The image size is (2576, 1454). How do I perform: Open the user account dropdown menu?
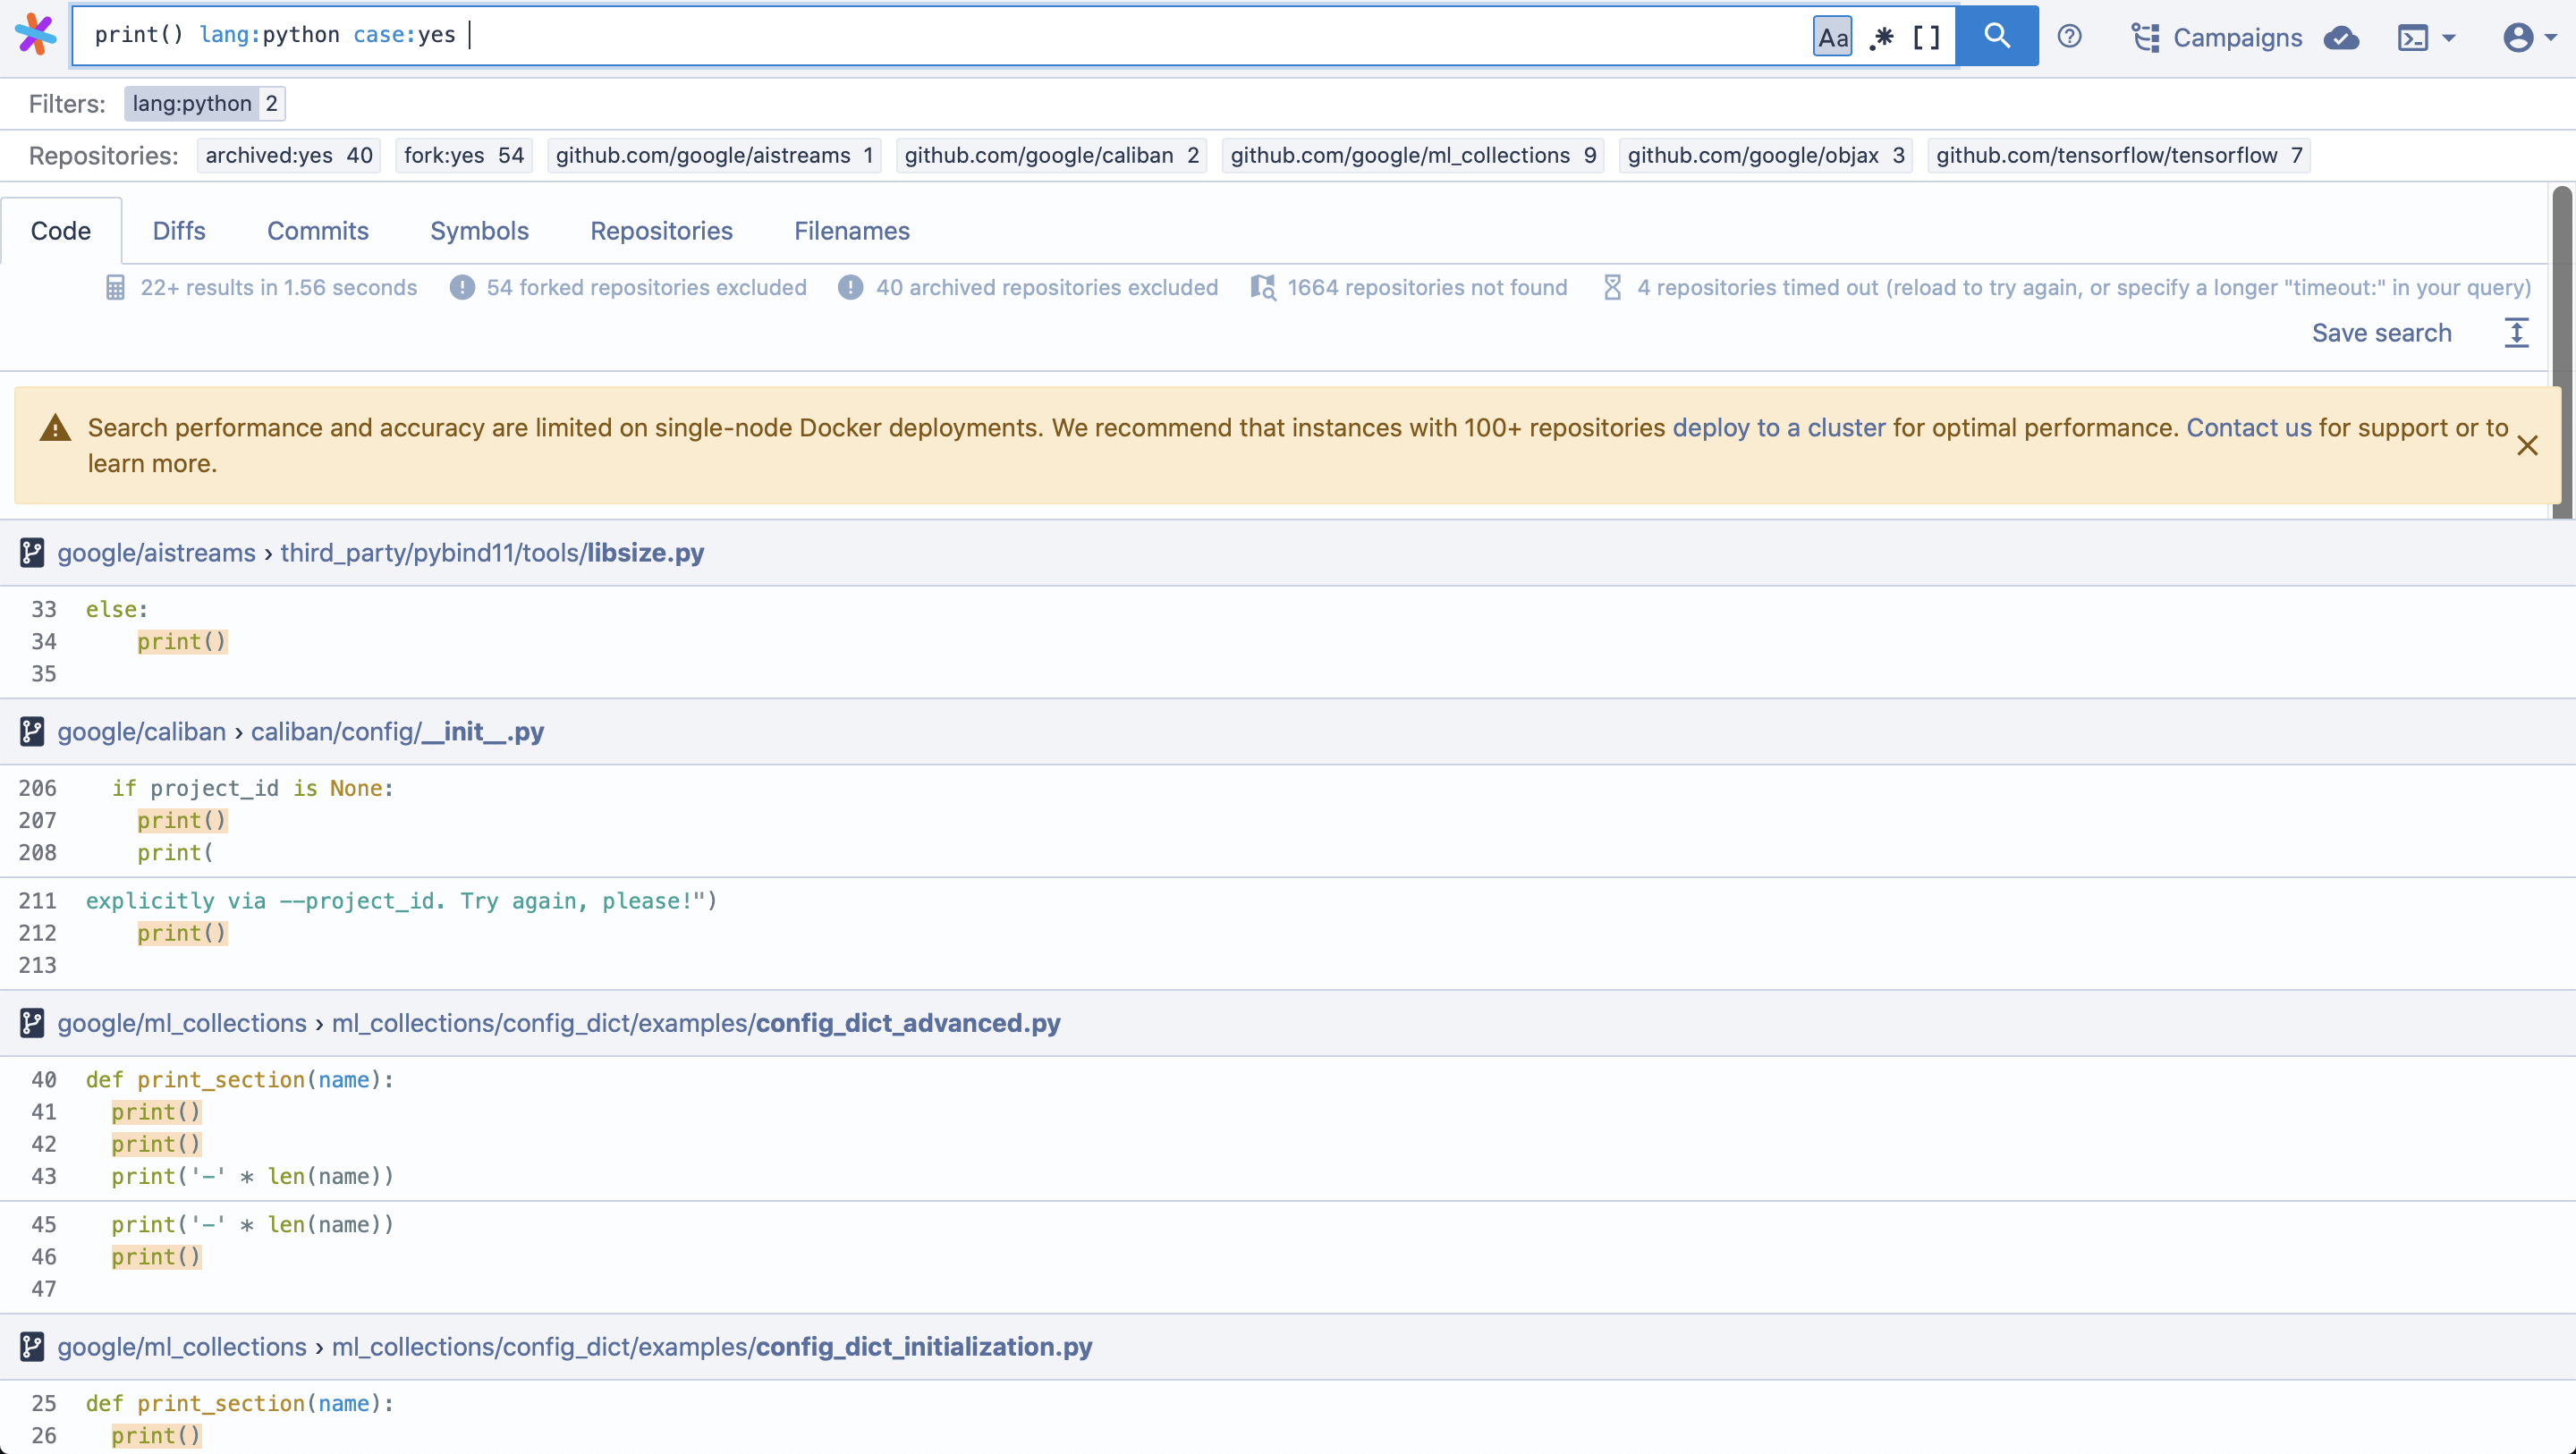pyautogui.click(x=2530, y=38)
